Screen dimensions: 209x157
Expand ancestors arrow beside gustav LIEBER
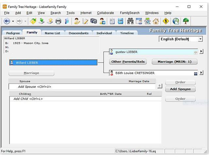[201, 51]
